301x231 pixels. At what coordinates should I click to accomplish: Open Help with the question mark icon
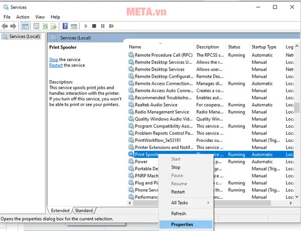coord(65,26)
